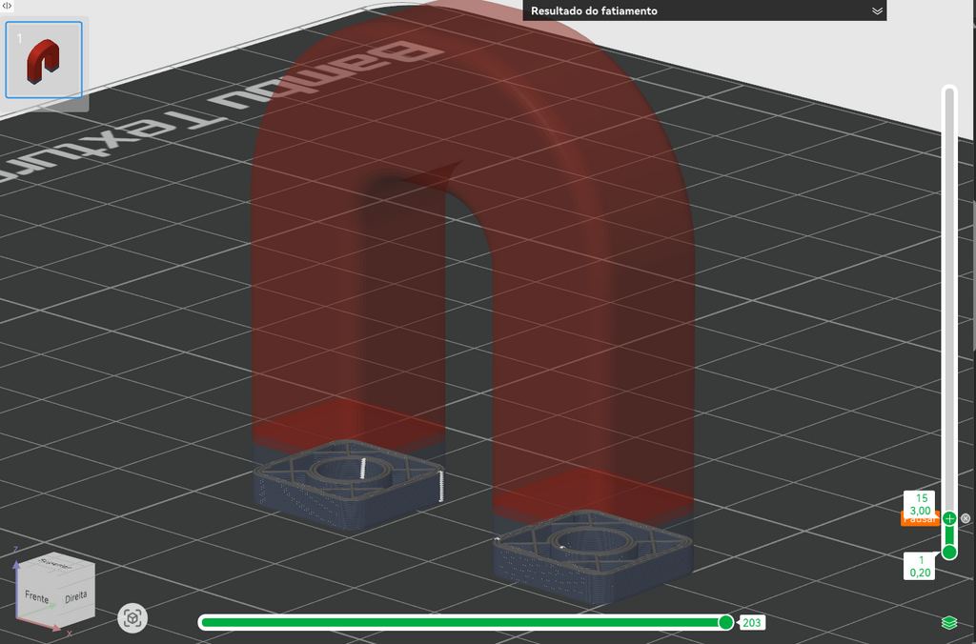Click the horizontal move slider green handle
976x644 pixels.
pos(725,622)
